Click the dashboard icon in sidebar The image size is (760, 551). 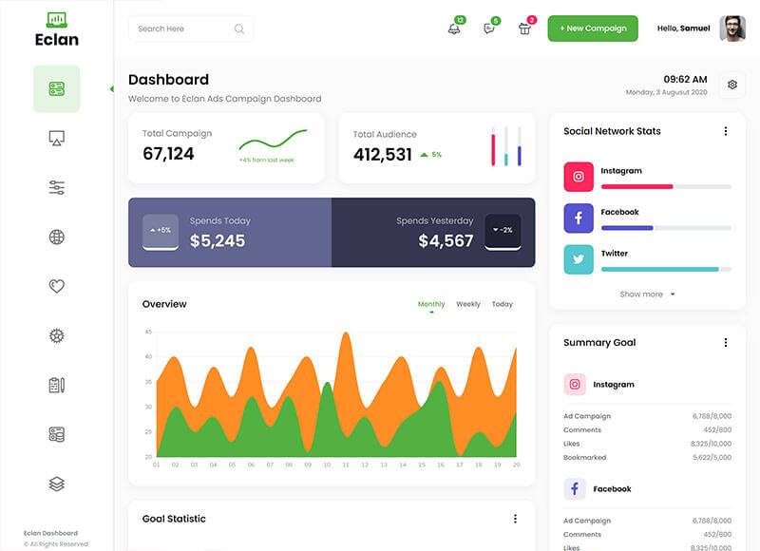(56, 89)
